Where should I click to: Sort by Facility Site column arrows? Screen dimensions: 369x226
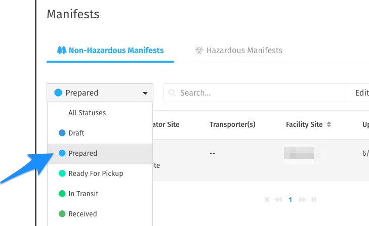tap(329, 125)
